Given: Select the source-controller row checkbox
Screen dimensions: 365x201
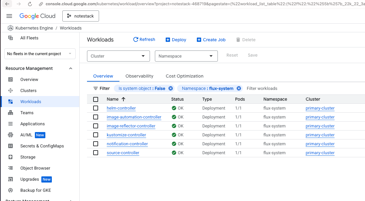Looking at the screenshot, I should [x=96, y=153].
